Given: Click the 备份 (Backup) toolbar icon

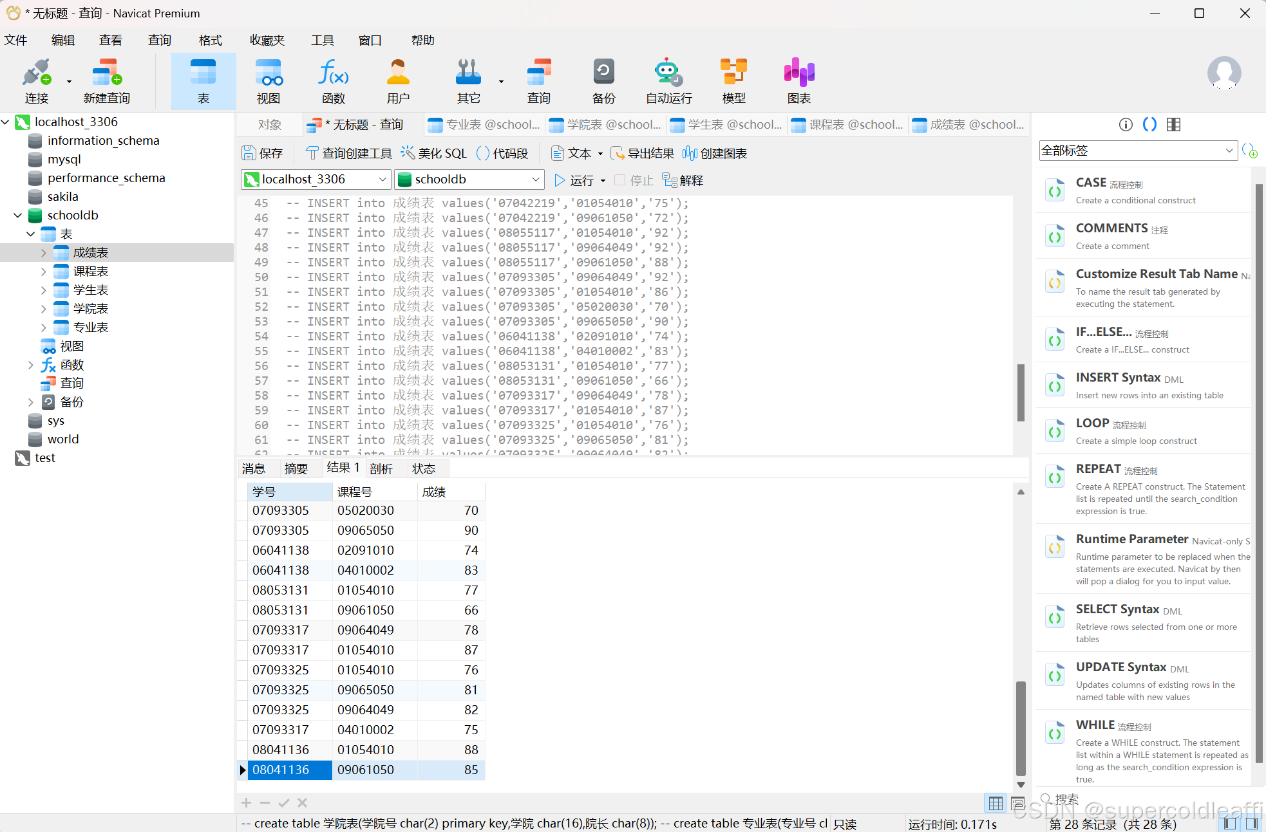Looking at the screenshot, I should (x=603, y=81).
